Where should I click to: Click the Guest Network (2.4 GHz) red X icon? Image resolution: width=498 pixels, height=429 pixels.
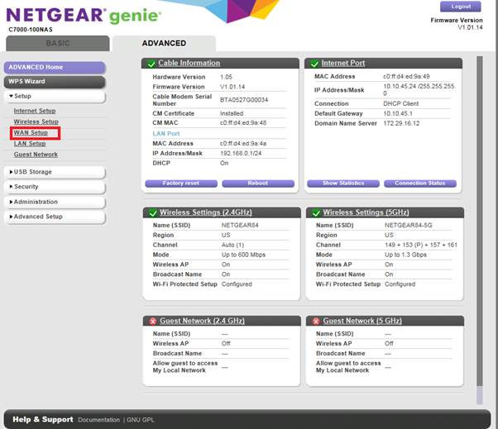click(153, 321)
